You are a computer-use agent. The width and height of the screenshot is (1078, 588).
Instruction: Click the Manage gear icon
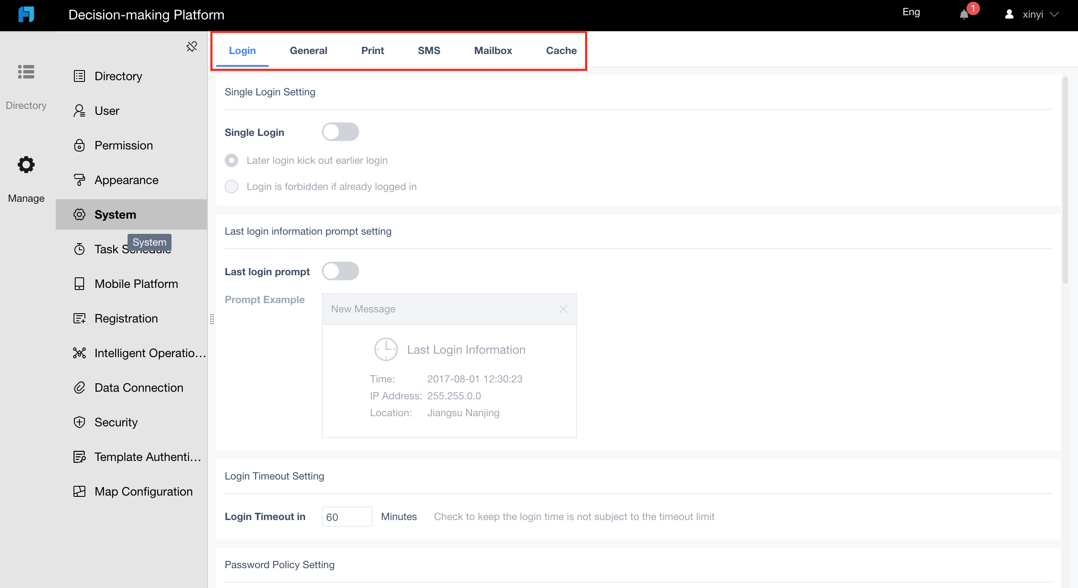[x=26, y=165]
